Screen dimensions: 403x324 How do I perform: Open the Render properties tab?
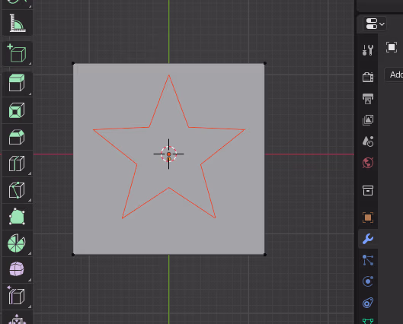click(x=368, y=77)
